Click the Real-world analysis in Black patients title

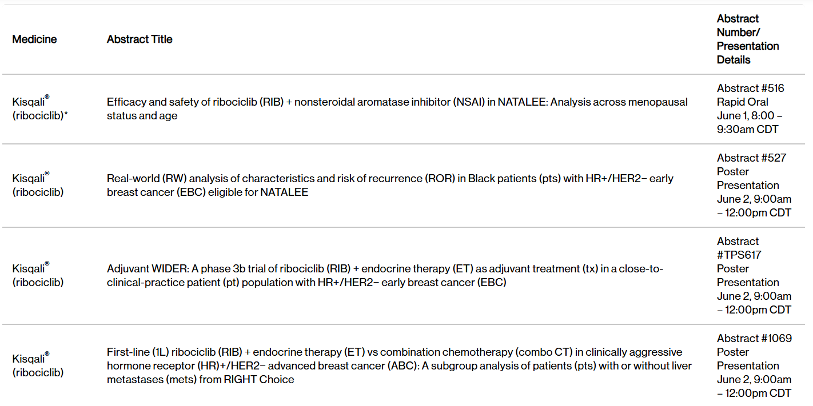(x=390, y=185)
